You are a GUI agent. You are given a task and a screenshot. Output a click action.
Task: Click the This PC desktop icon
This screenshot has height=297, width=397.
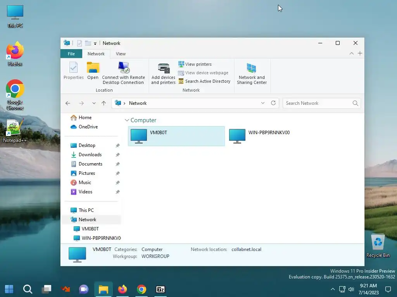point(15,16)
